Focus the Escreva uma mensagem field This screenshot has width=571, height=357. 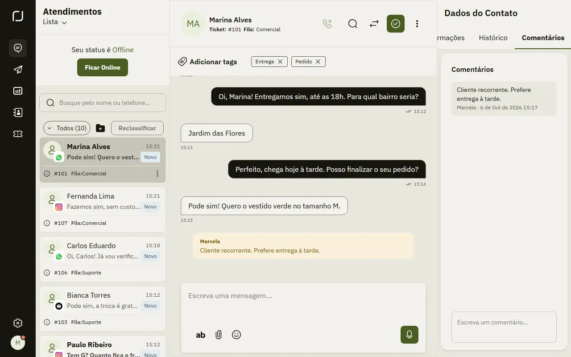[x=303, y=296]
